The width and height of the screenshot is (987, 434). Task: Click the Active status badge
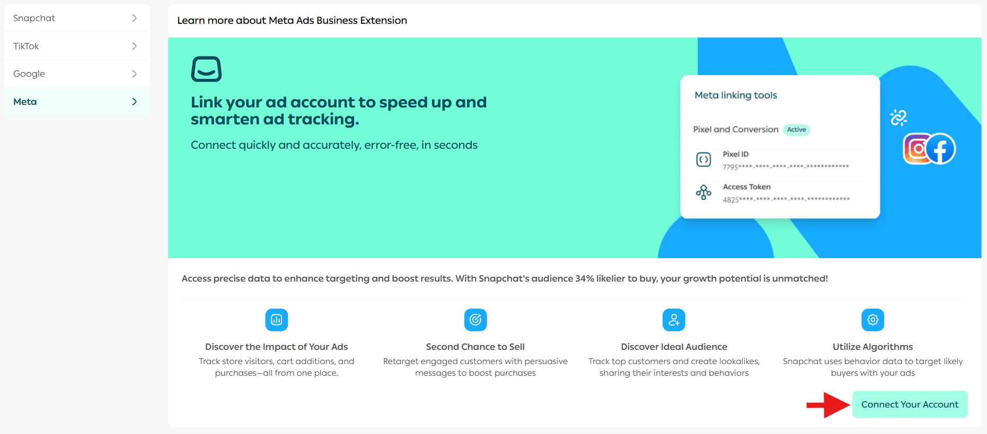(796, 130)
